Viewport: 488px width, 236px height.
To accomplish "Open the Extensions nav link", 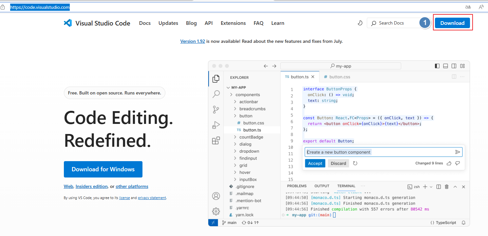I will click(233, 23).
